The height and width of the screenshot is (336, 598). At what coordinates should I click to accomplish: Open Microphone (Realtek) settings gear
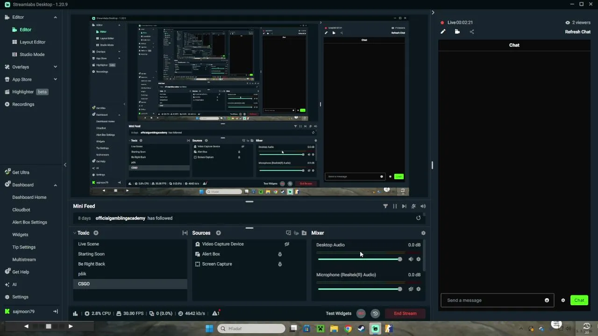[x=418, y=289]
